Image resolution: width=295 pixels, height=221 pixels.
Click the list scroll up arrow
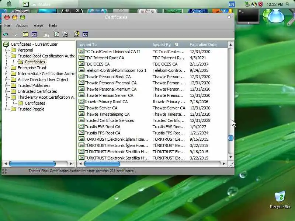tap(231, 45)
